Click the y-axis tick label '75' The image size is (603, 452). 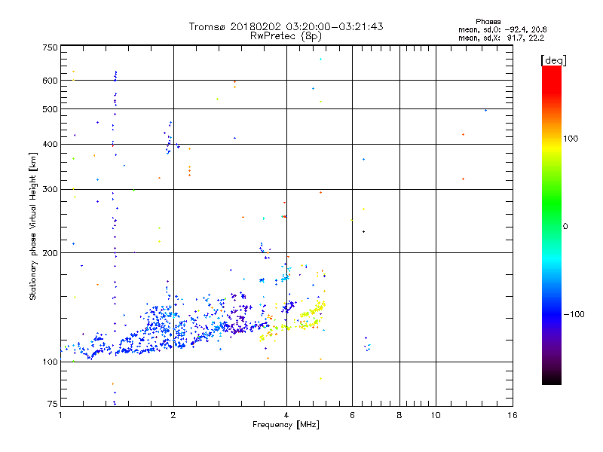point(53,404)
